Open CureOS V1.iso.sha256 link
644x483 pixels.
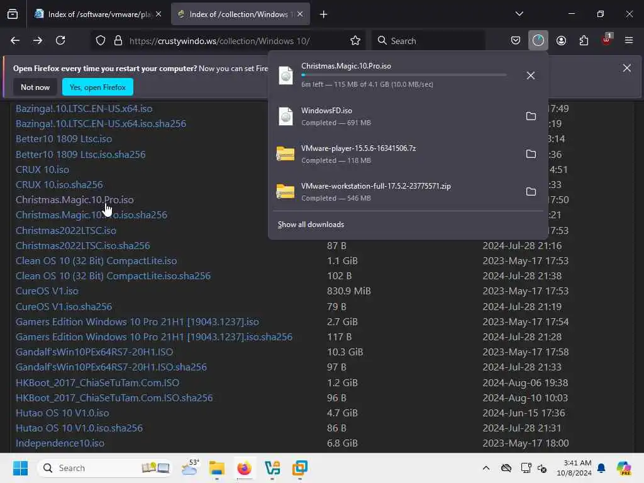point(64,306)
